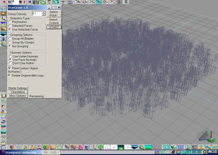The height and width of the screenshot is (155, 218).
Task: Increase Clump Density with up spinner arrow
Action: (x=44, y=12)
